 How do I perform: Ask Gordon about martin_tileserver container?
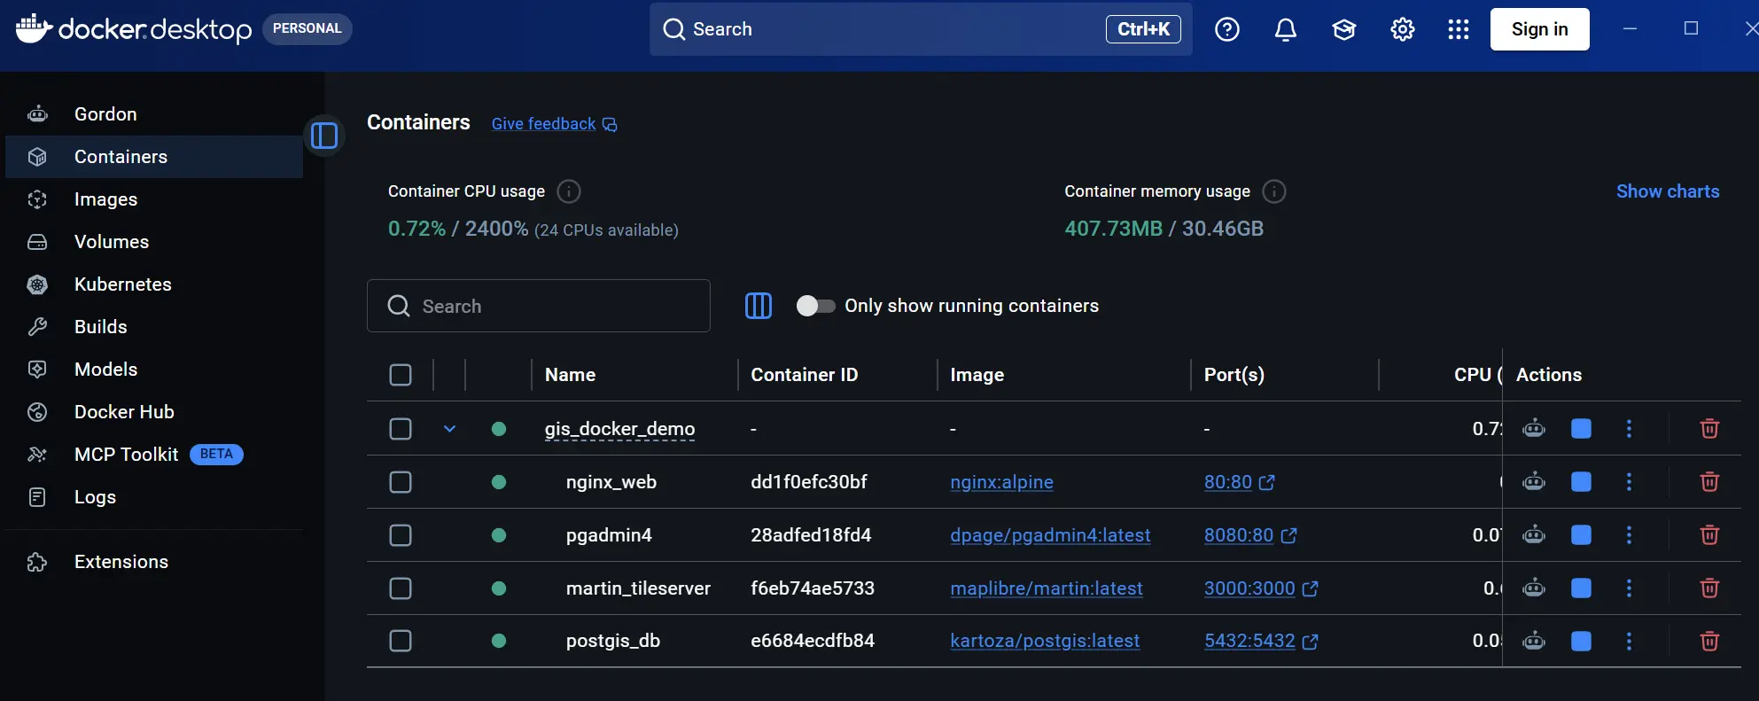pyautogui.click(x=1533, y=588)
